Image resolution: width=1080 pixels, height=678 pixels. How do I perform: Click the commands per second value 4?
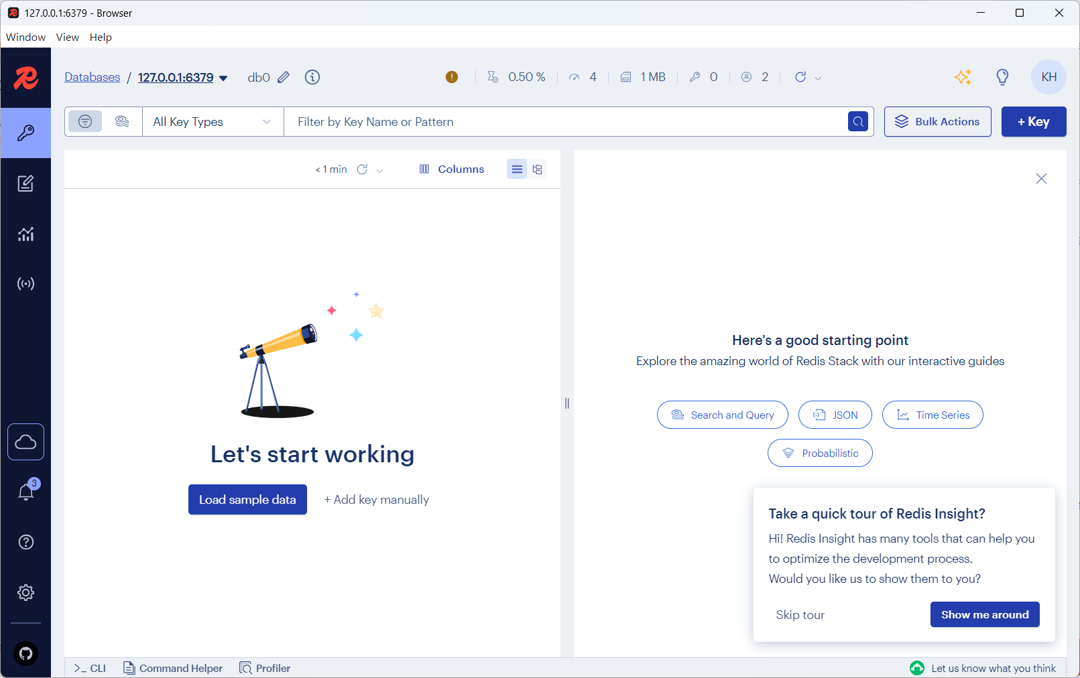(593, 77)
